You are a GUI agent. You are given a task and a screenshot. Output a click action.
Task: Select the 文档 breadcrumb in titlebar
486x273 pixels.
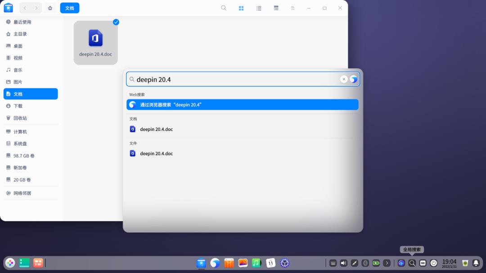pyautogui.click(x=69, y=8)
